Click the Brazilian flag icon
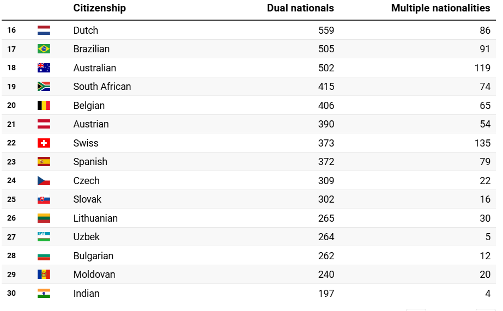 (44, 49)
